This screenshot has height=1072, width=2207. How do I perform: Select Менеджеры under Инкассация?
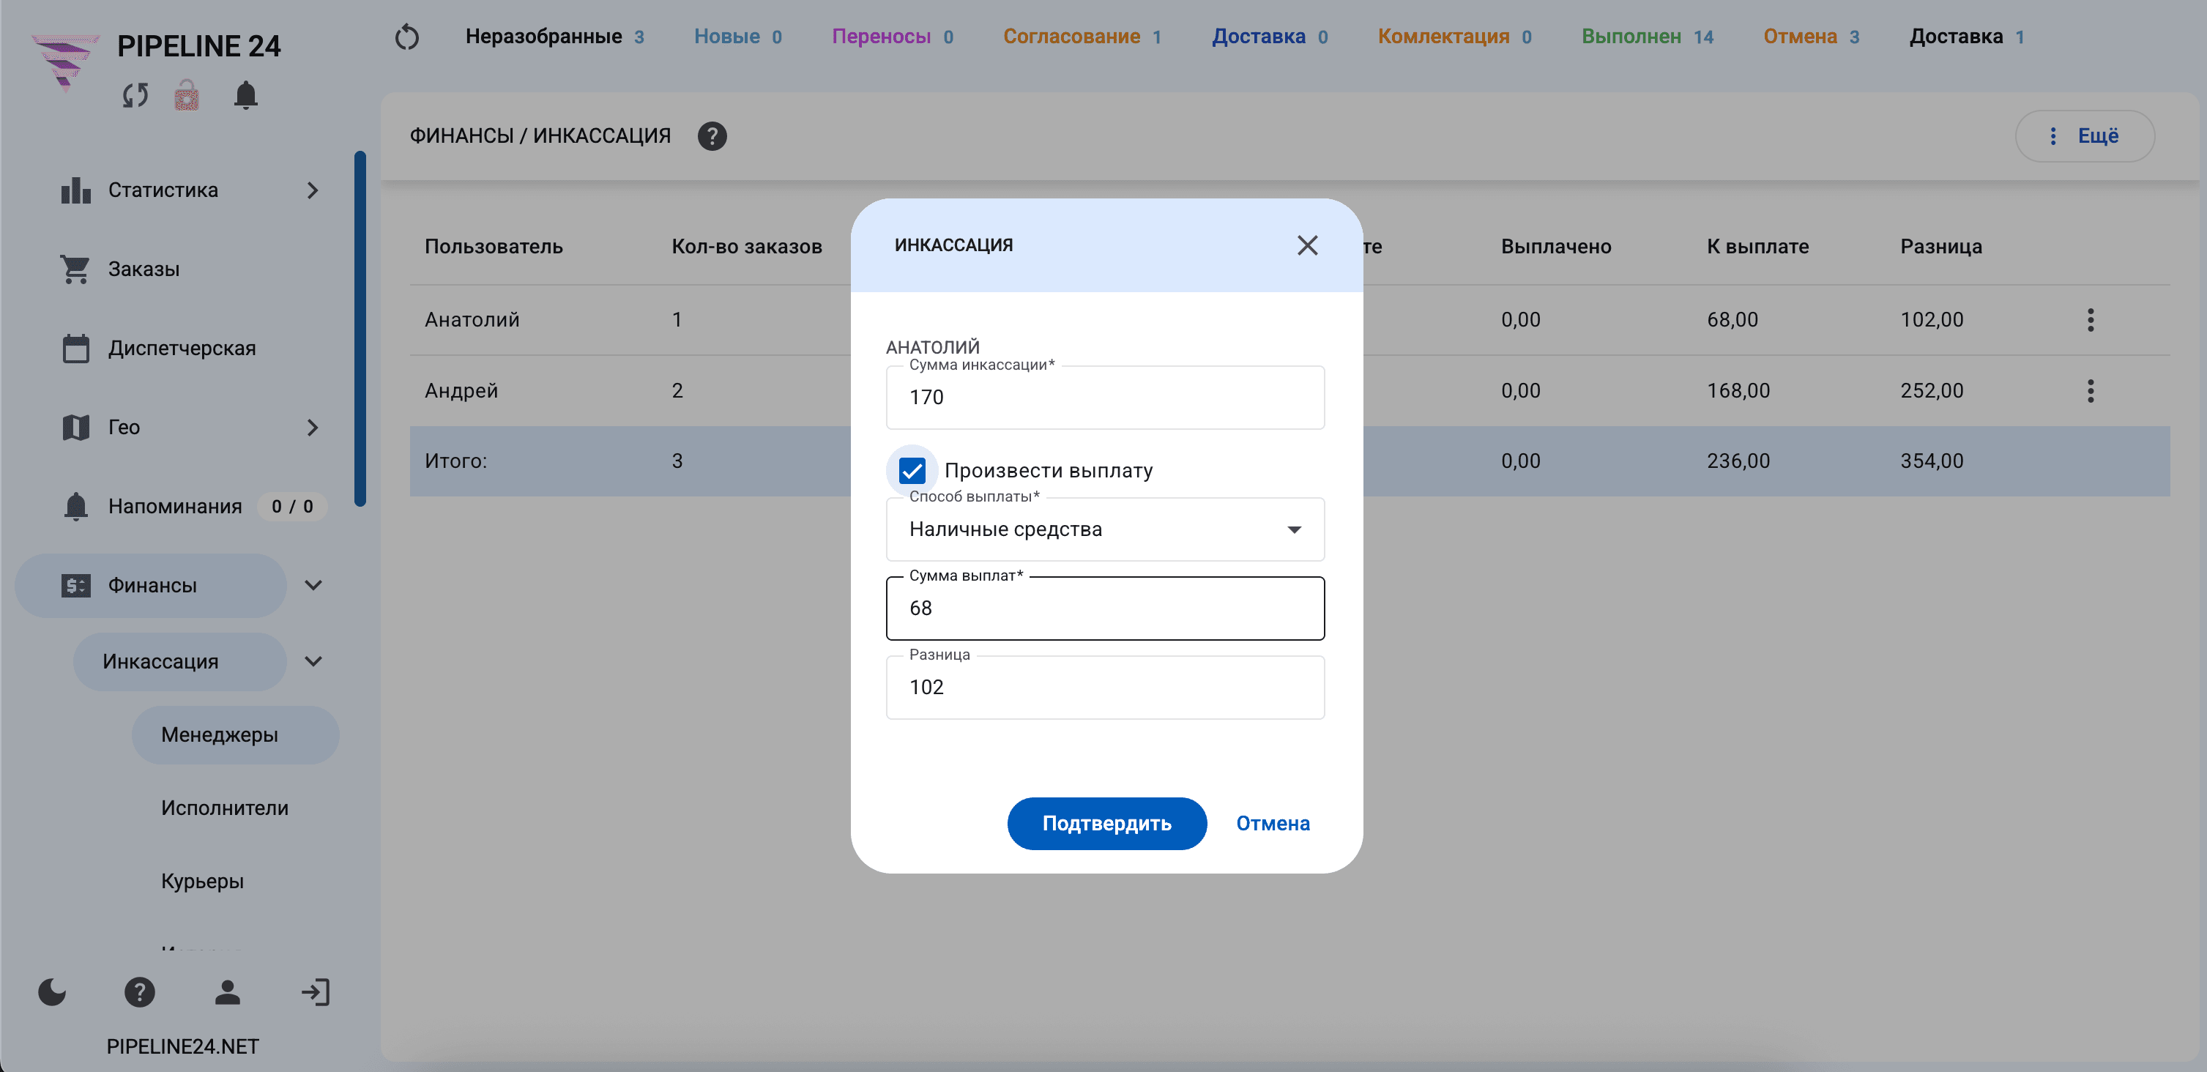(x=235, y=735)
